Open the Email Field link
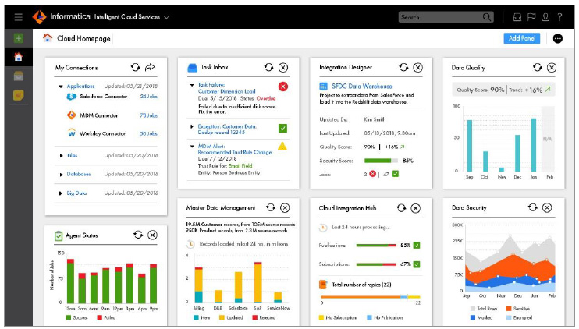Image resolution: width=579 pixels, height=329 pixels. 240,165
